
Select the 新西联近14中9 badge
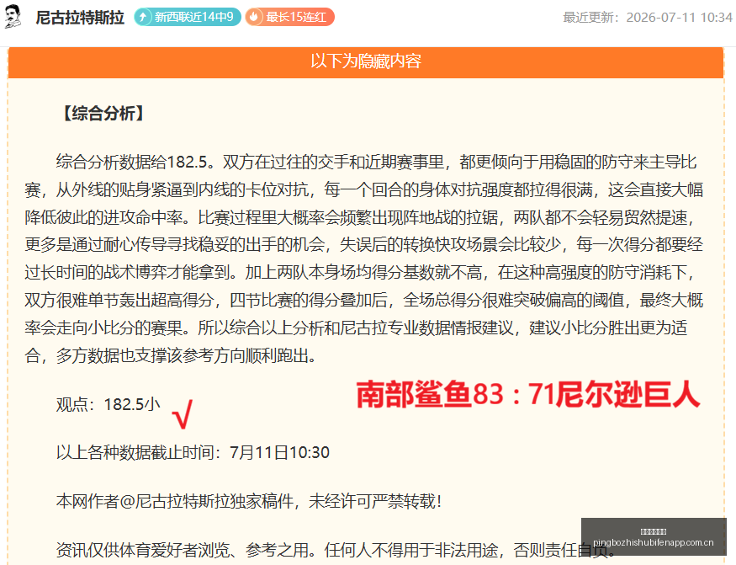pos(188,17)
